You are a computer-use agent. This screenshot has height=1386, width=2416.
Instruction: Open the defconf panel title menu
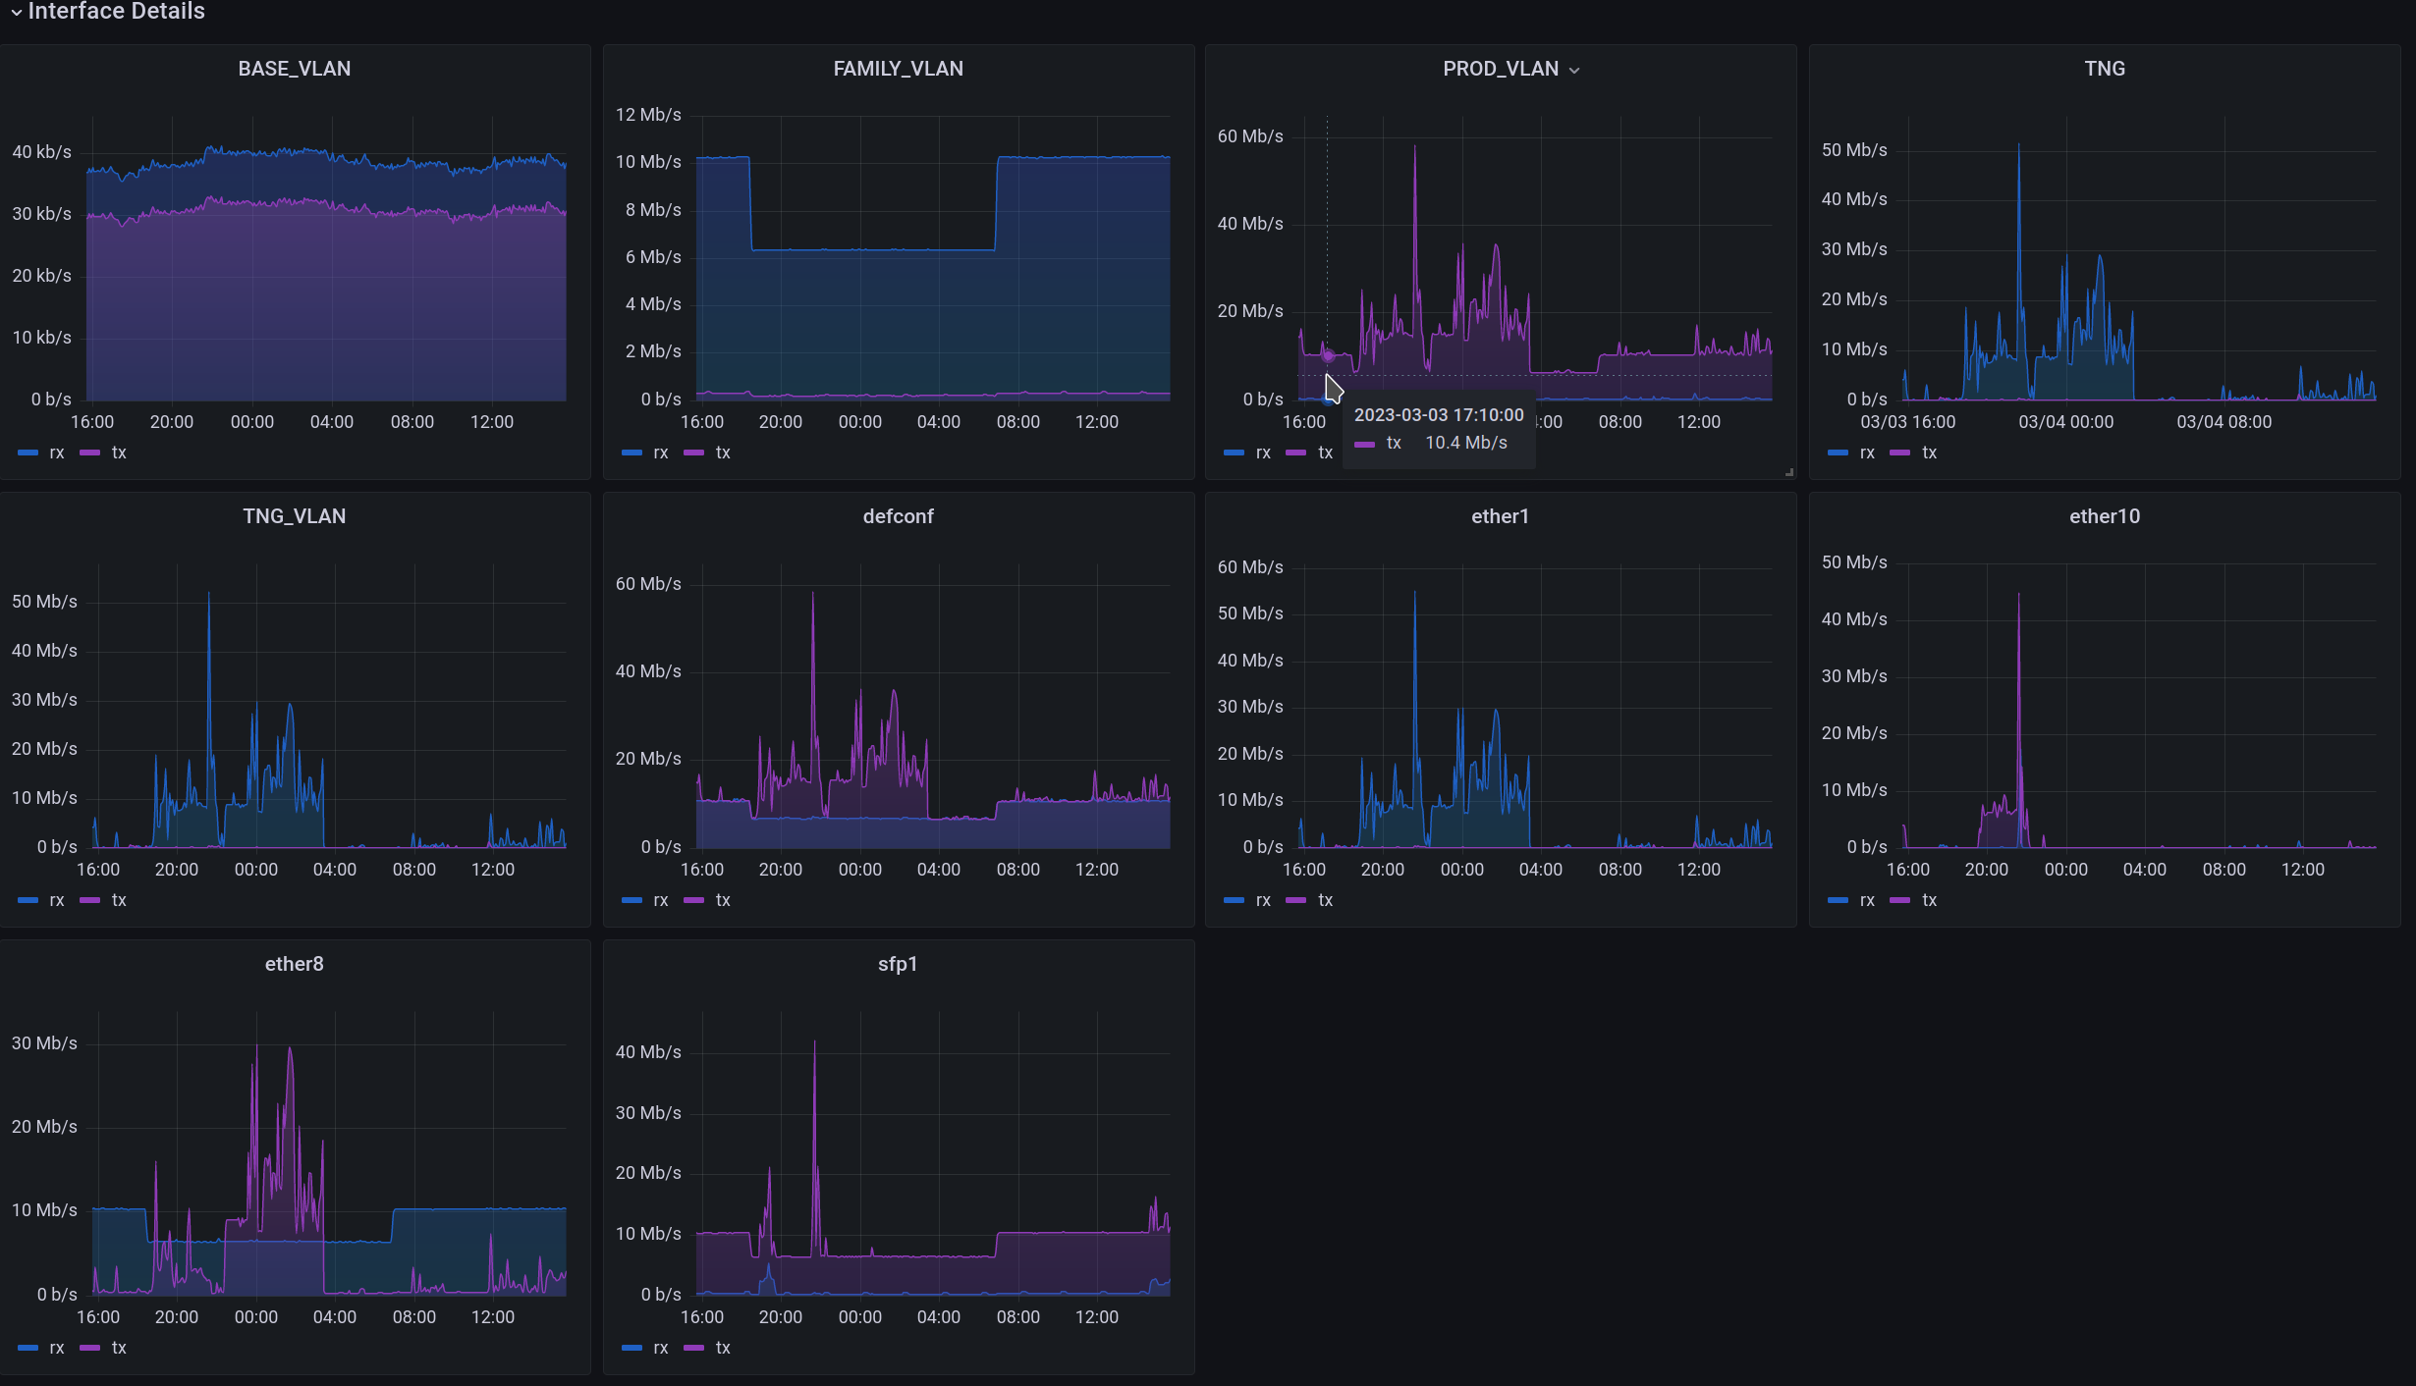pyautogui.click(x=898, y=516)
